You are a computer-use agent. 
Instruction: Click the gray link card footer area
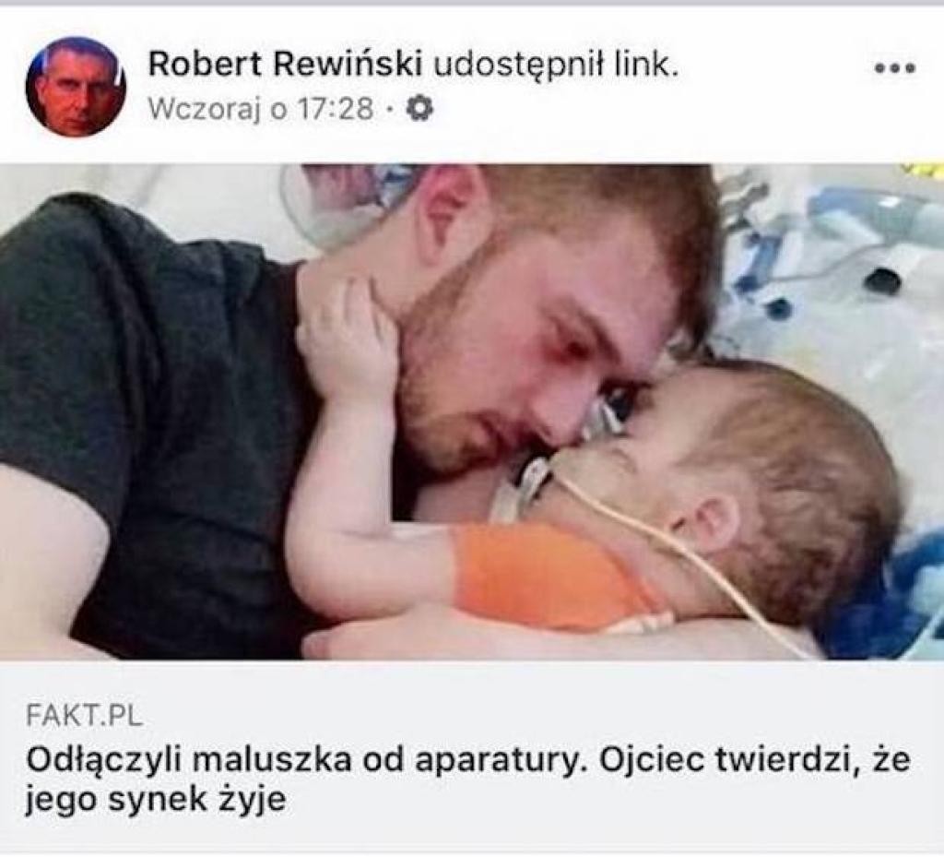pyautogui.click(x=472, y=756)
